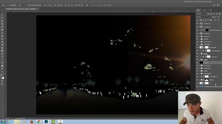Set background color swatch
The height and width of the screenshot is (124, 222).
(3, 78)
